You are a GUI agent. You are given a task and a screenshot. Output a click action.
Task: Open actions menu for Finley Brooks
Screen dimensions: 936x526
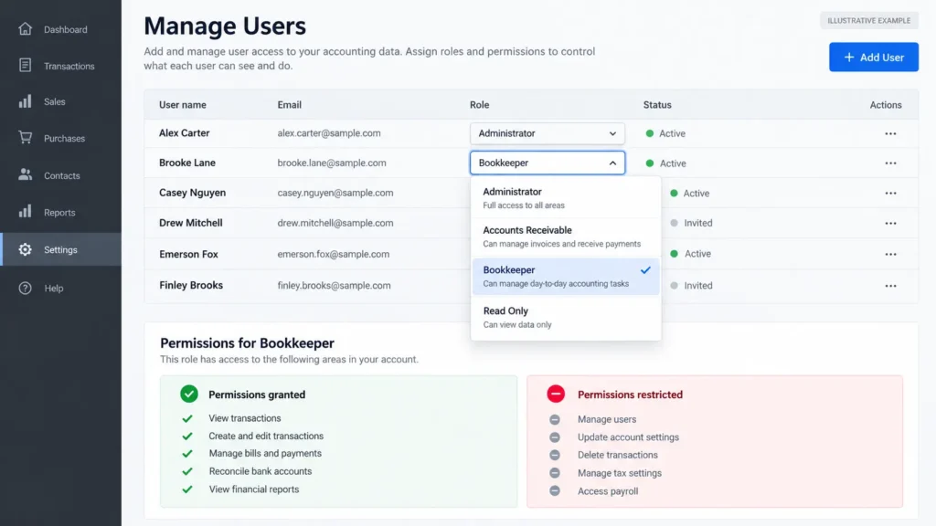coord(890,286)
